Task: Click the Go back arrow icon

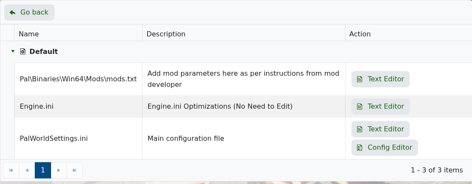Action: coord(12,12)
